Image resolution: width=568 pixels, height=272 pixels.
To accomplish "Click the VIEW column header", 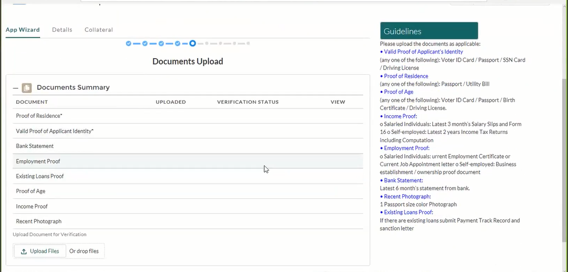I will [338, 102].
